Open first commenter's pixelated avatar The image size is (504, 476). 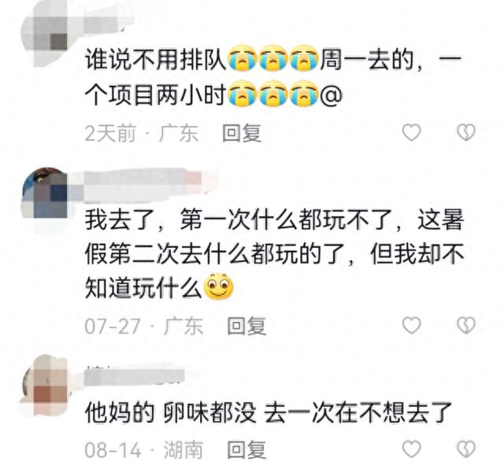[x=43, y=34]
